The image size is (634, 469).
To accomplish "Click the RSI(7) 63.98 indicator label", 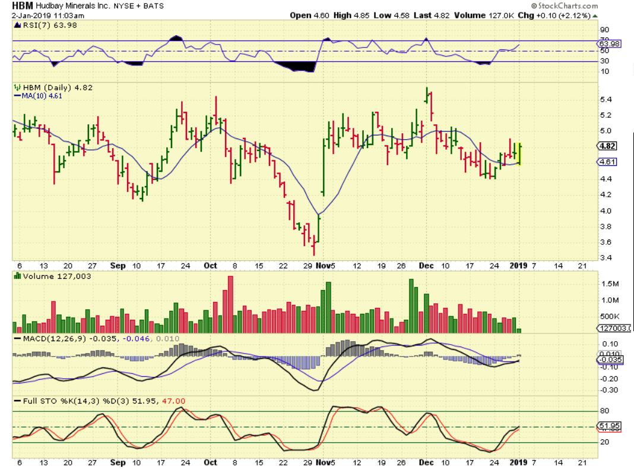I will tap(50, 25).
